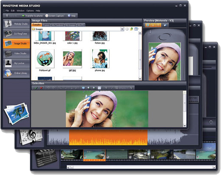The image size is (221, 175).
Task: Open the Effects dropdown in Selection toolbar
Action: 121,88
